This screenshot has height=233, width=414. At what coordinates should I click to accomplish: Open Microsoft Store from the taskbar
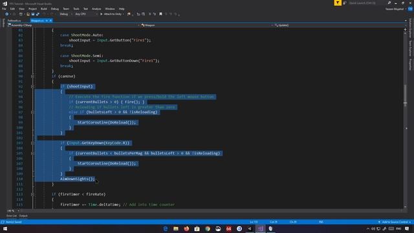[x=197, y=228]
